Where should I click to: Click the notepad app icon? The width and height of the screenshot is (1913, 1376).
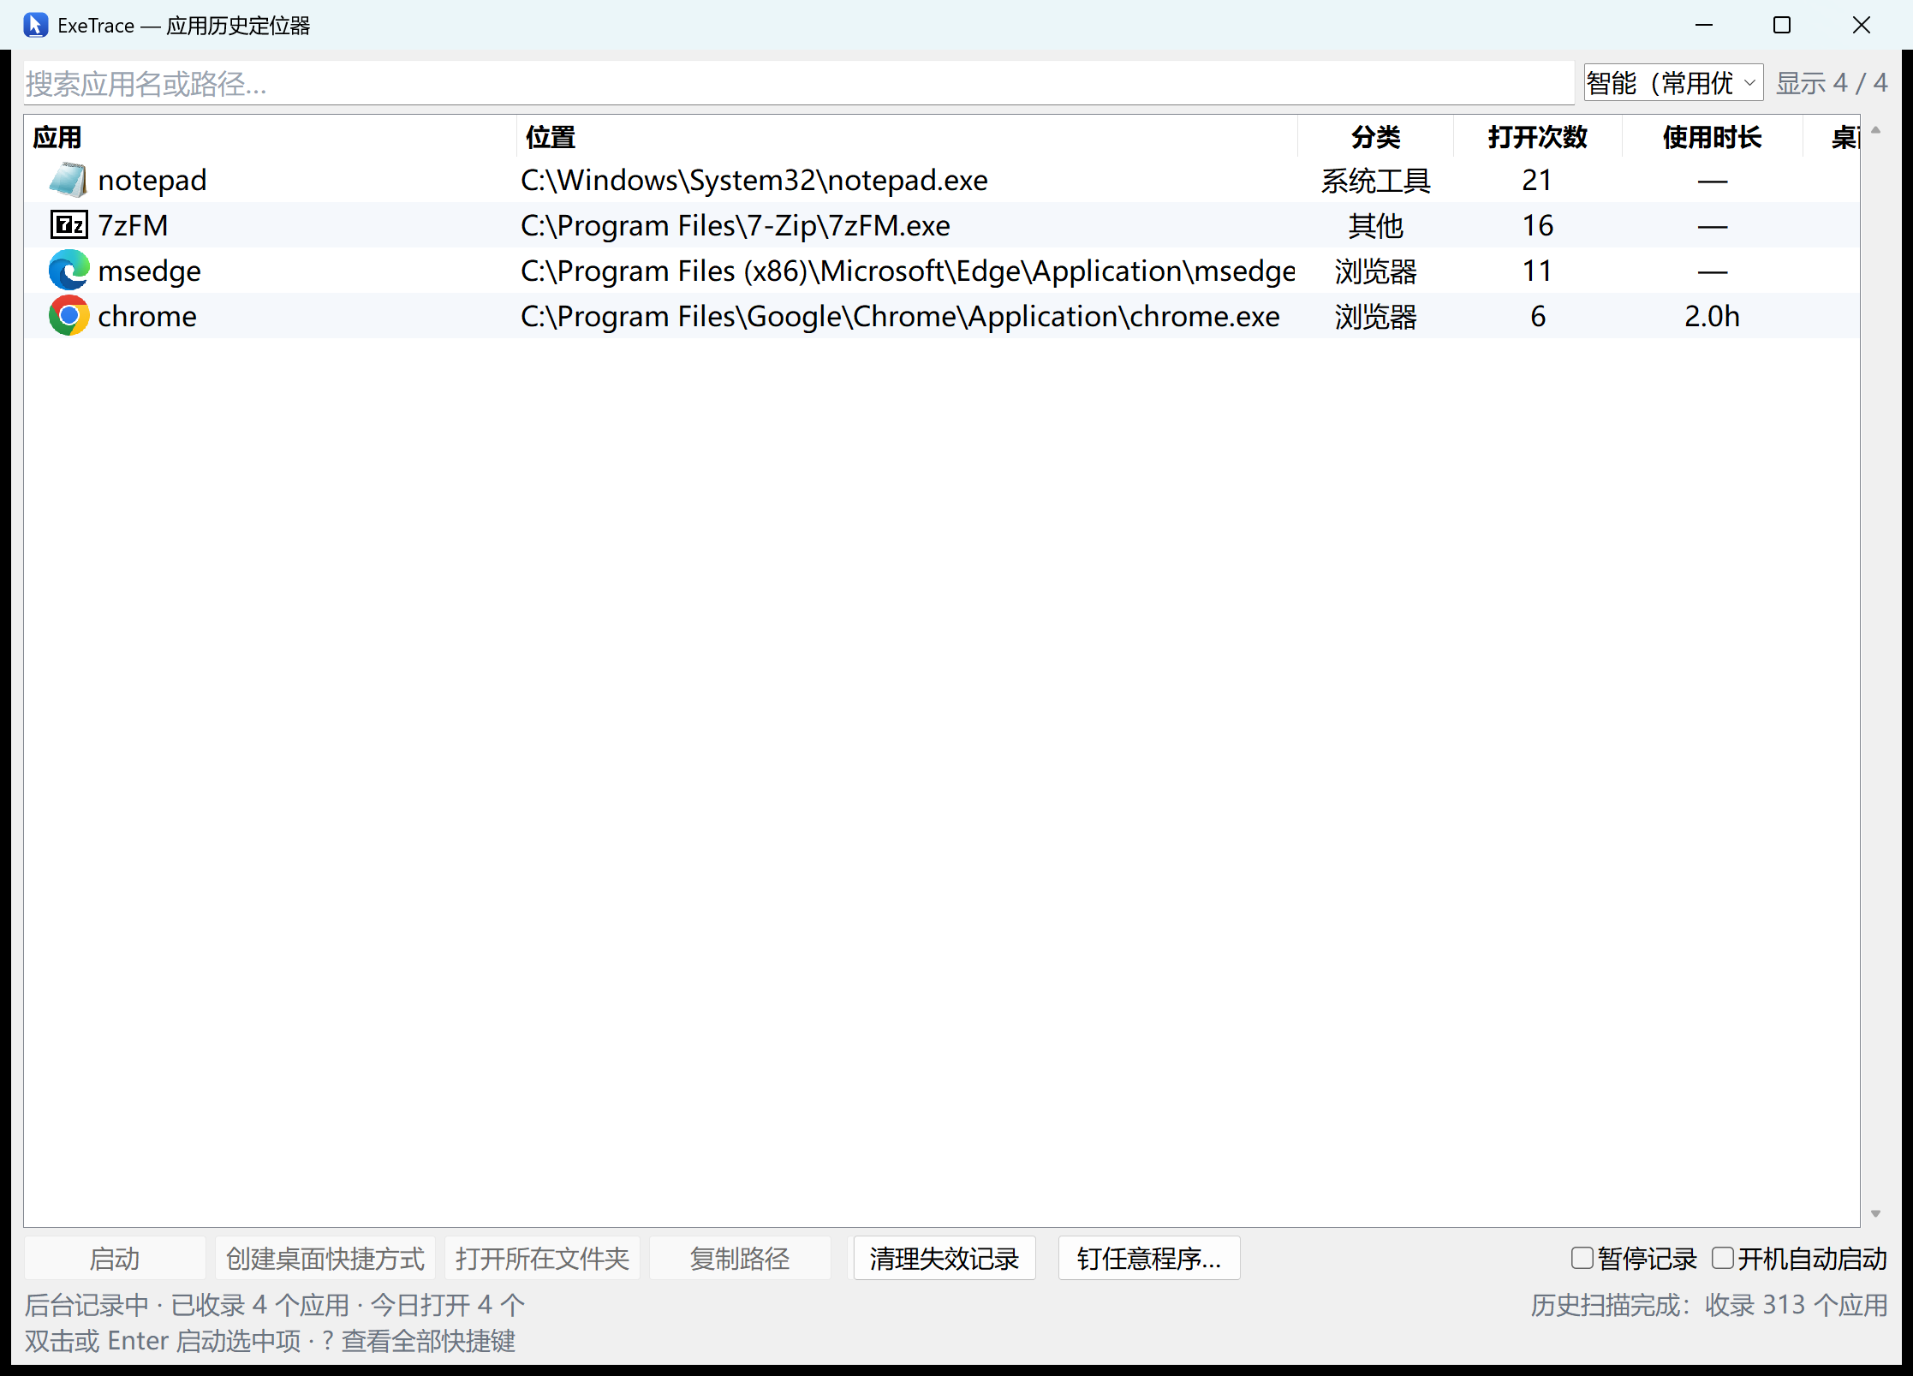click(69, 180)
